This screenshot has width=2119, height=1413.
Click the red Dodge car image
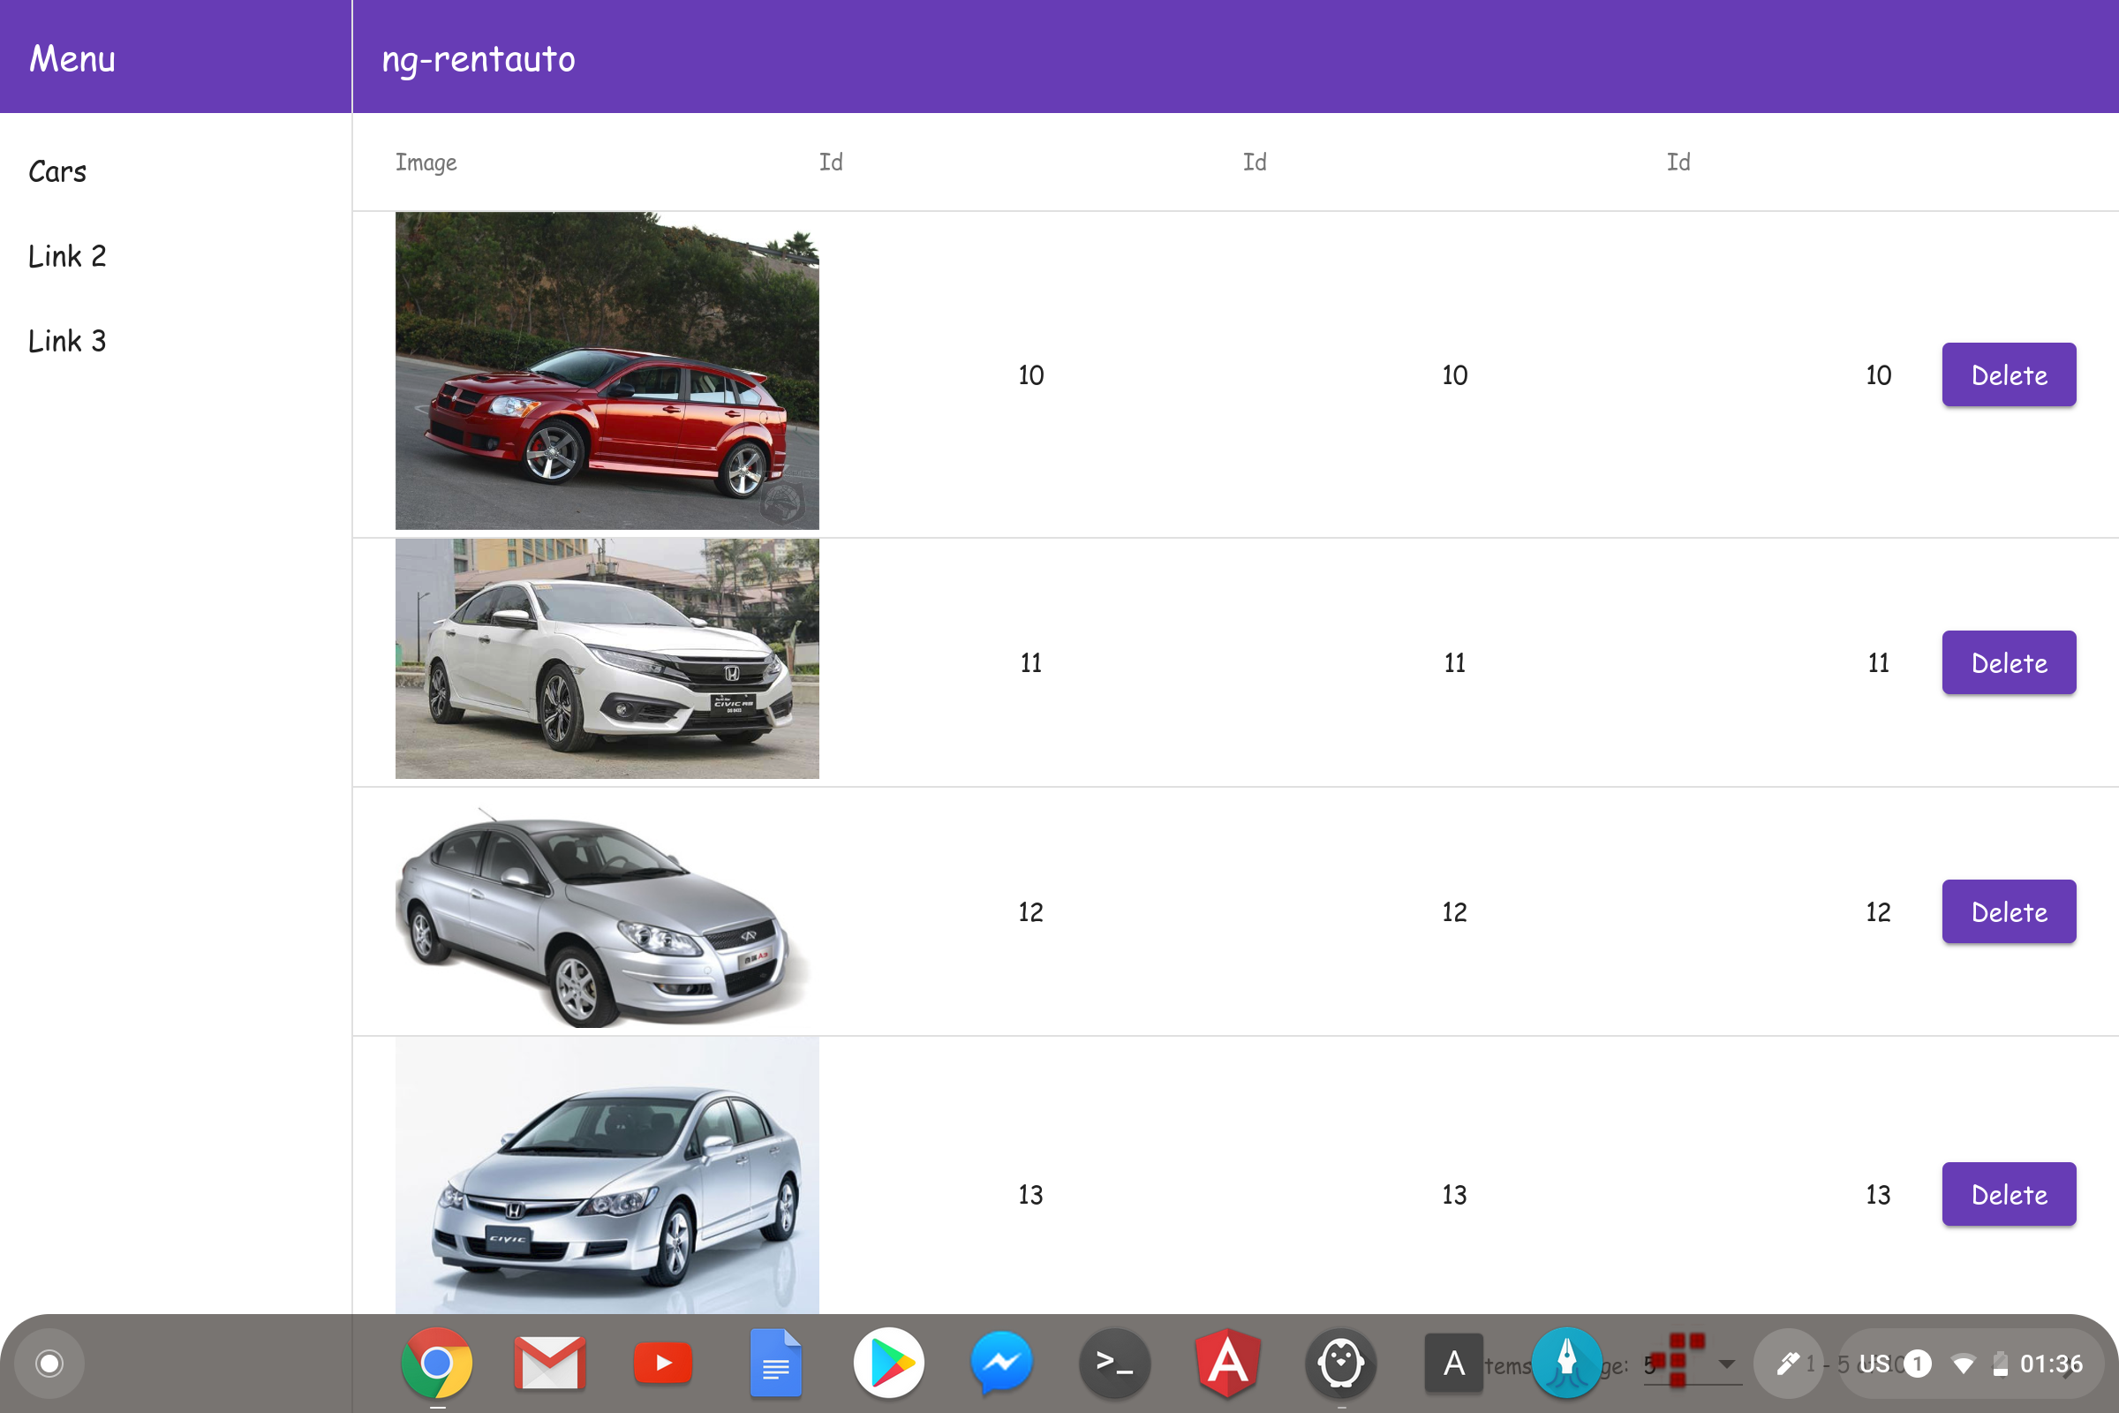point(607,370)
